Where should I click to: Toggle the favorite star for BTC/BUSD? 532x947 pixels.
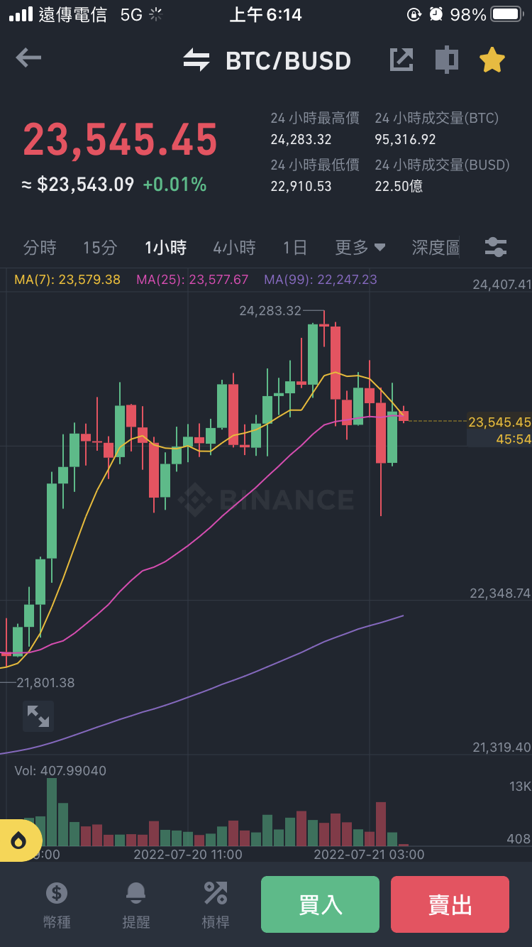pyautogui.click(x=492, y=60)
